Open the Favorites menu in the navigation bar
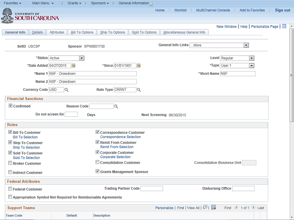 pos(13,3)
